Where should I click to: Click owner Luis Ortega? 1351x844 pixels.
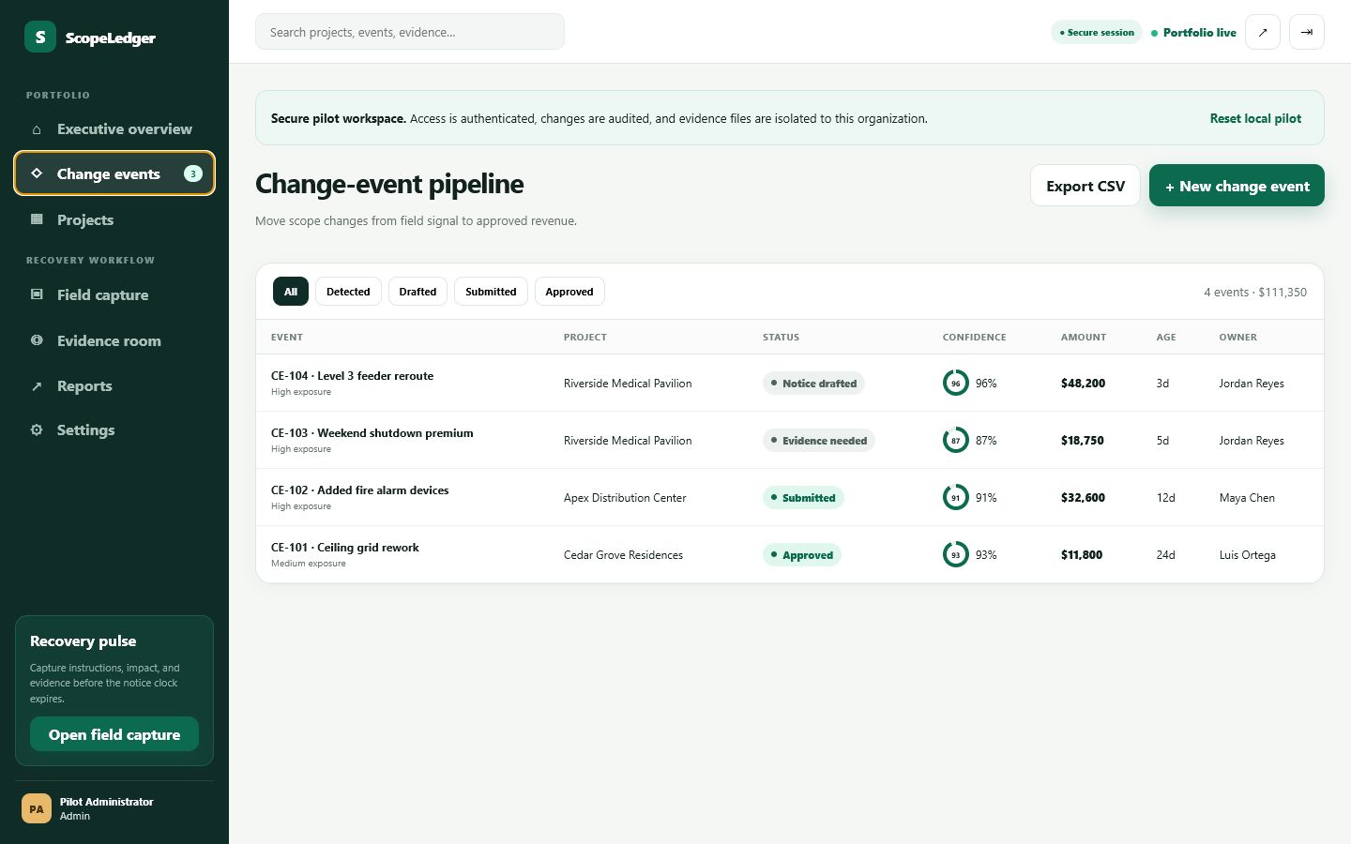click(x=1247, y=555)
